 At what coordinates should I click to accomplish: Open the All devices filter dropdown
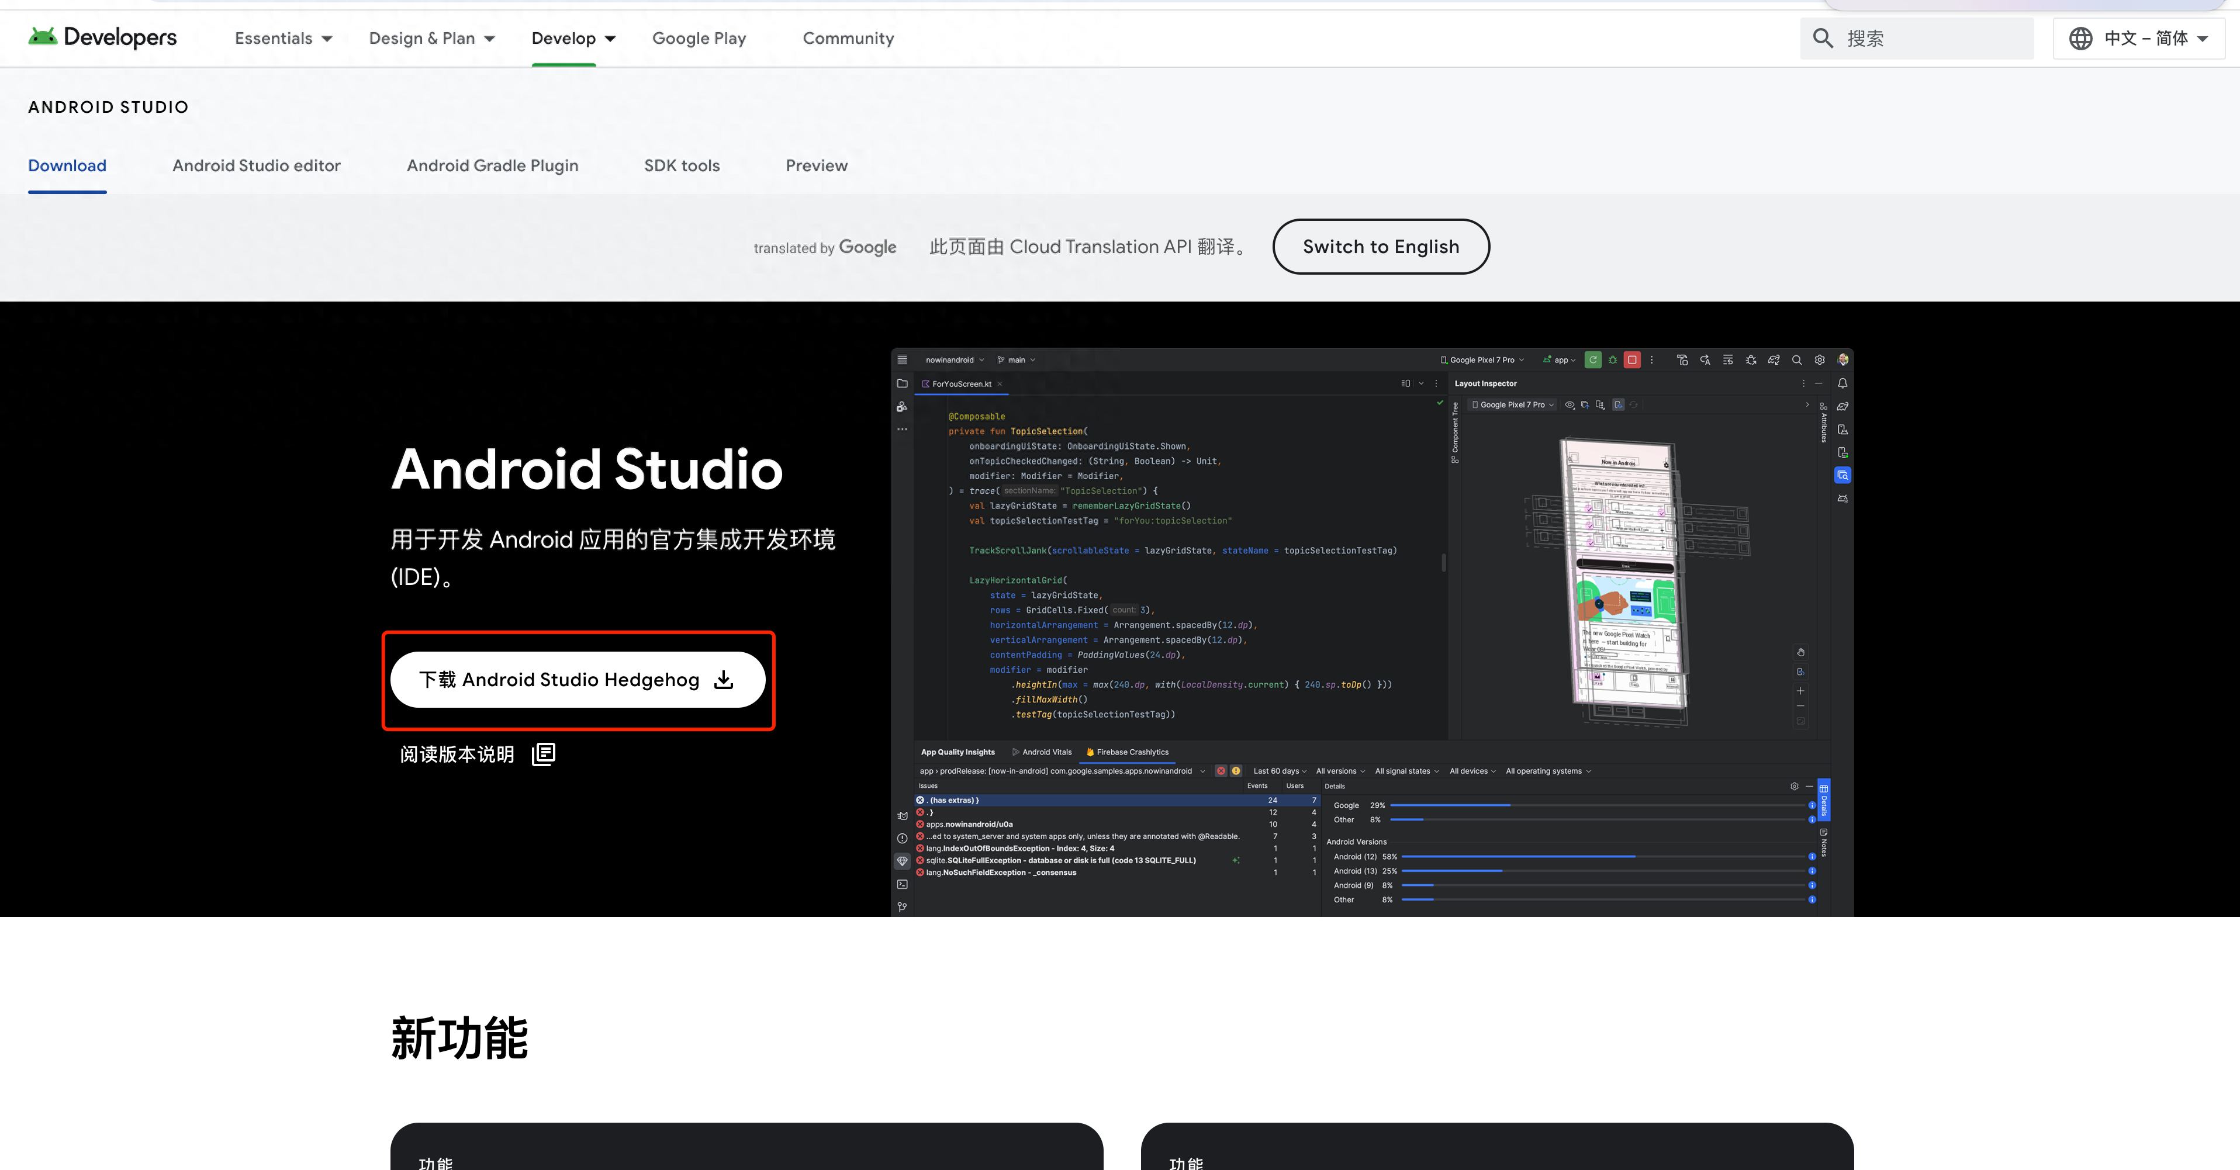1472,771
